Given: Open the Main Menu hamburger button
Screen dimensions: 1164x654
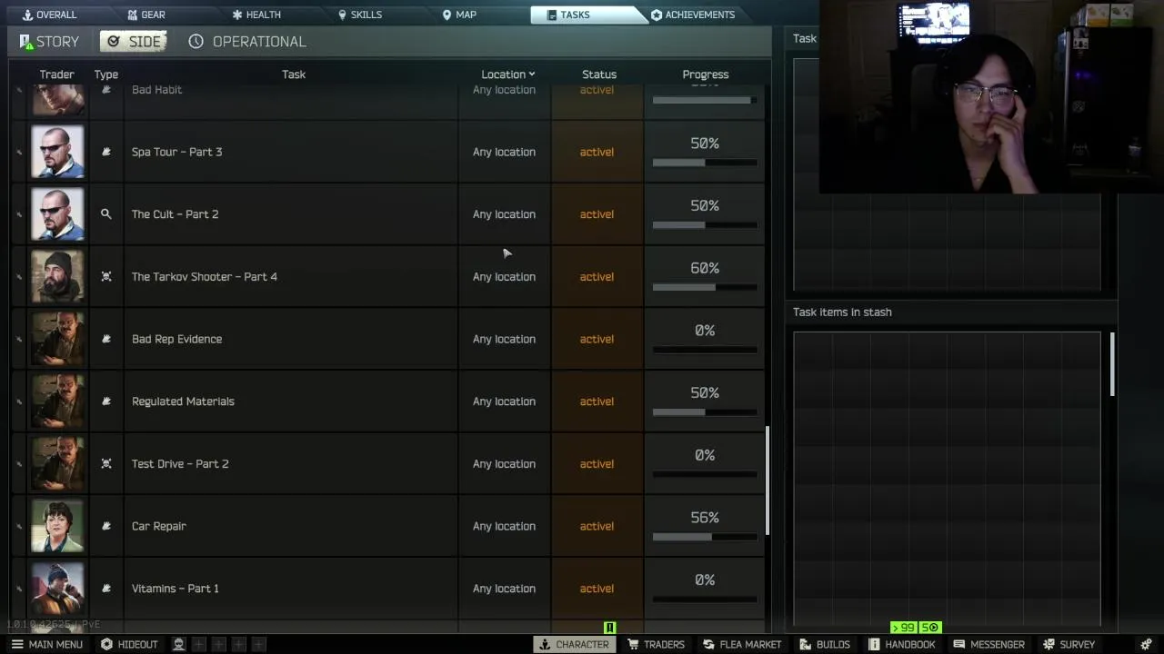Looking at the screenshot, I should pos(47,644).
